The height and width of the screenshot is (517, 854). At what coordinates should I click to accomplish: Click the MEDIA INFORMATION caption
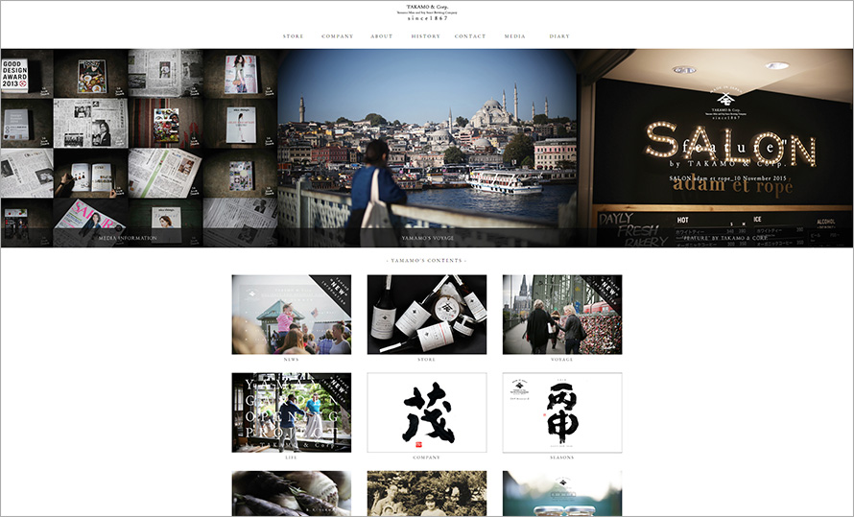click(x=128, y=239)
